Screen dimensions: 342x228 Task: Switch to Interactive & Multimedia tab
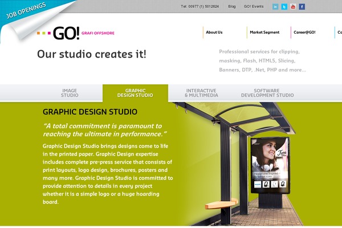point(201,93)
